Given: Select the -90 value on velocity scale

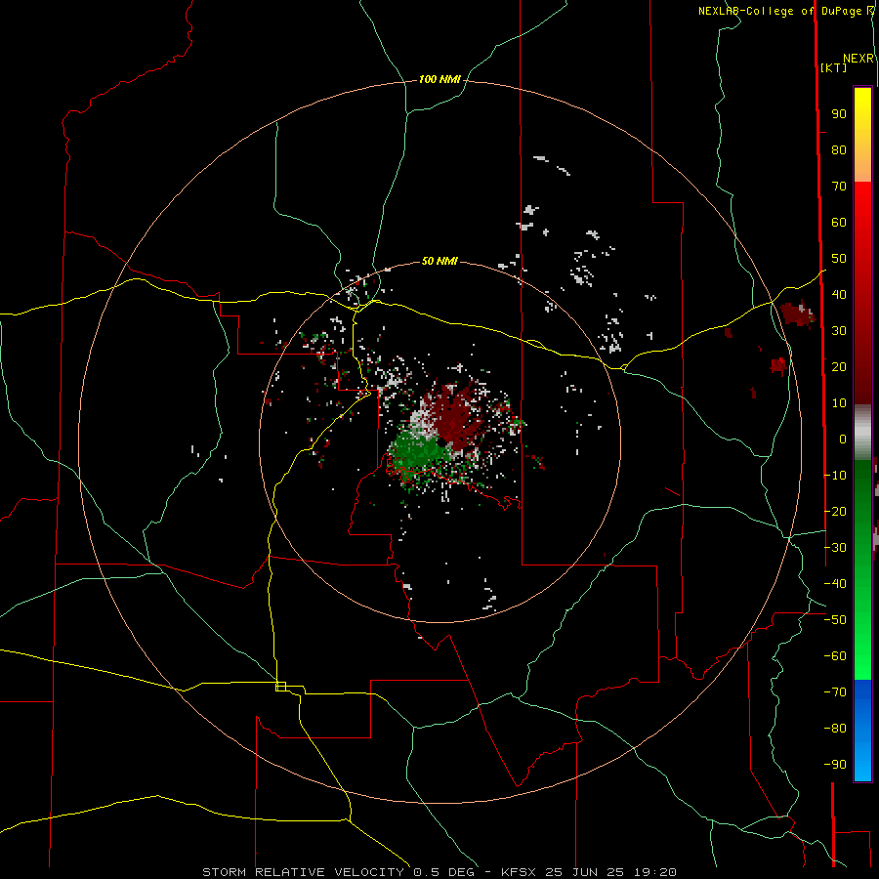Looking at the screenshot, I should click(835, 765).
